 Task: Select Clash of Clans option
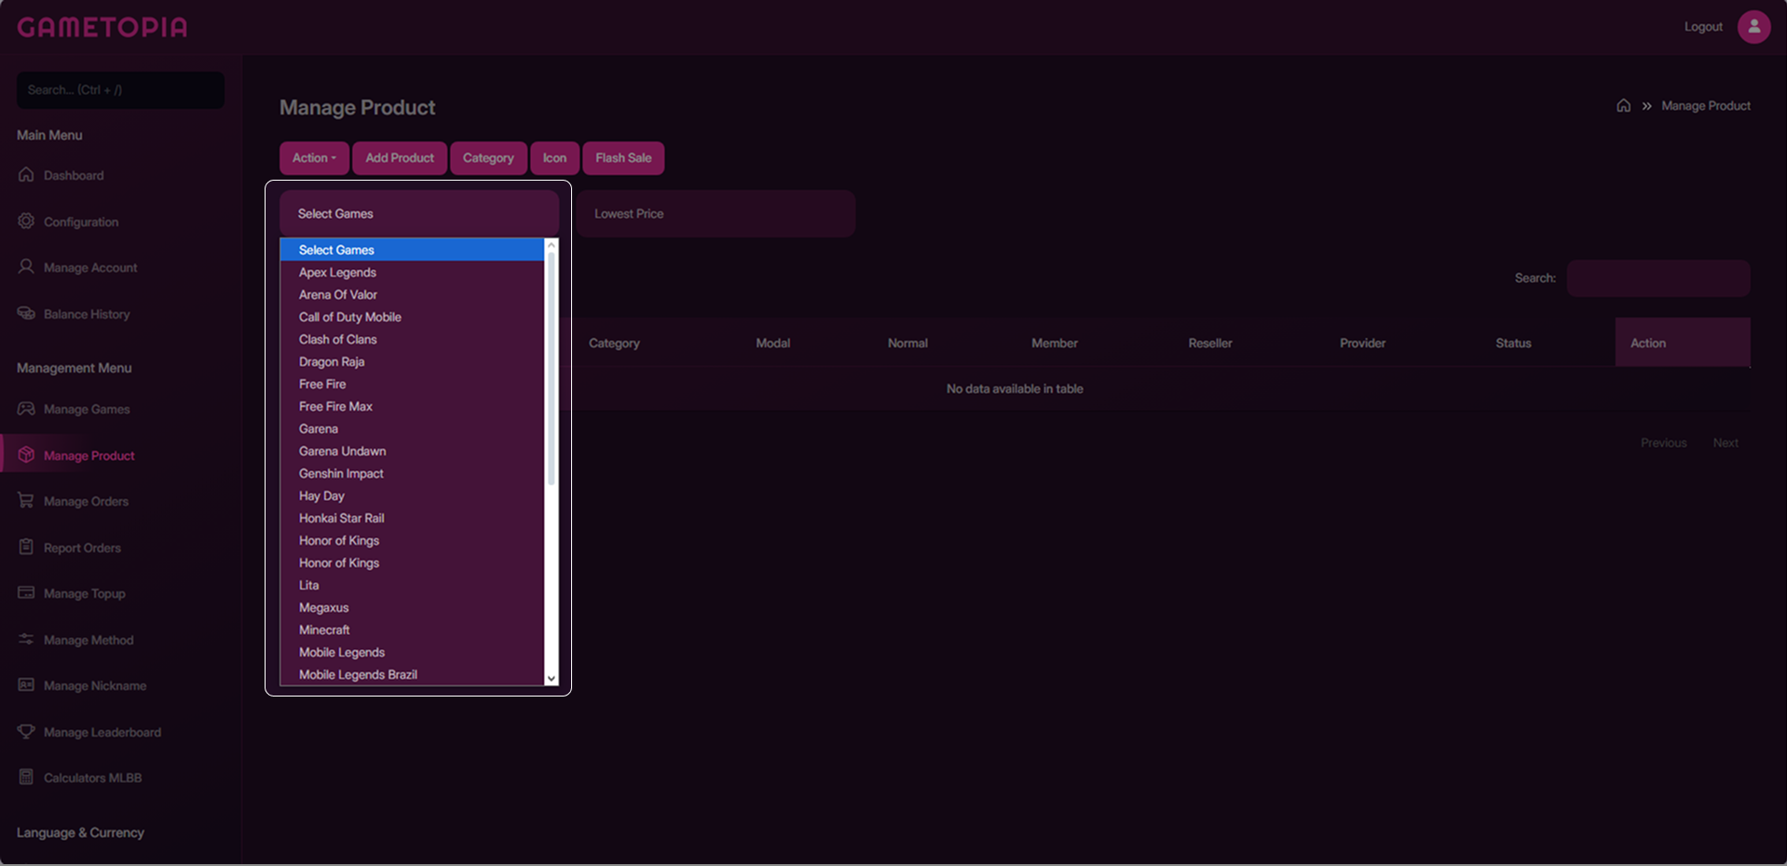pyautogui.click(x=412, y=339)
